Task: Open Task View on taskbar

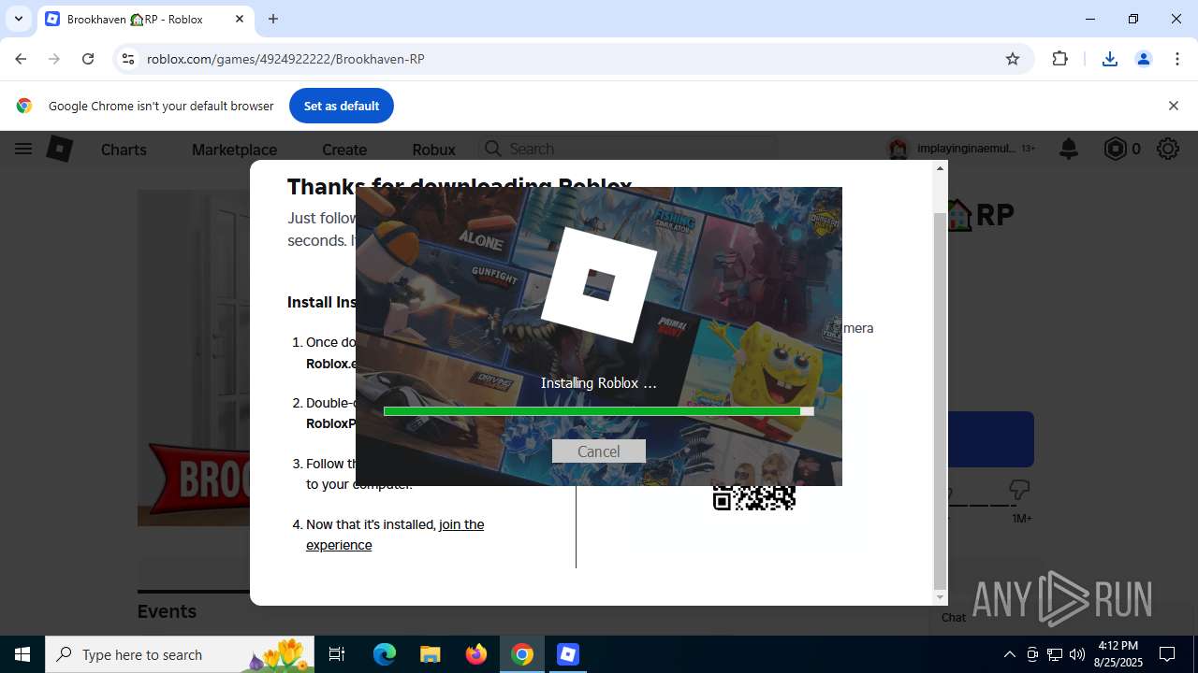Action: click(x=337, y=654)
